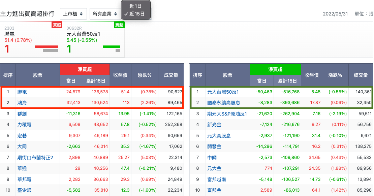Viewport: 374px width, 196px height.
Task: Open 華邦電 stock link
Action: click(24, 179)
